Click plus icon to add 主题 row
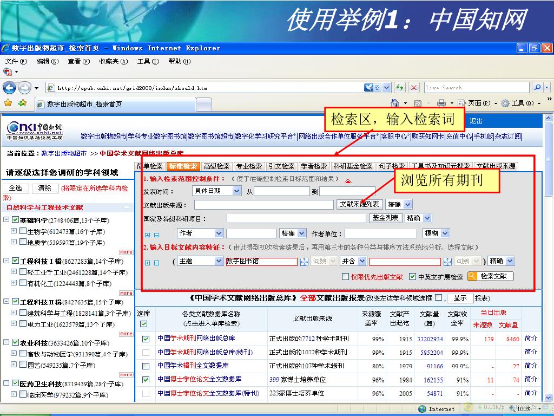 (x=147, y=263)
